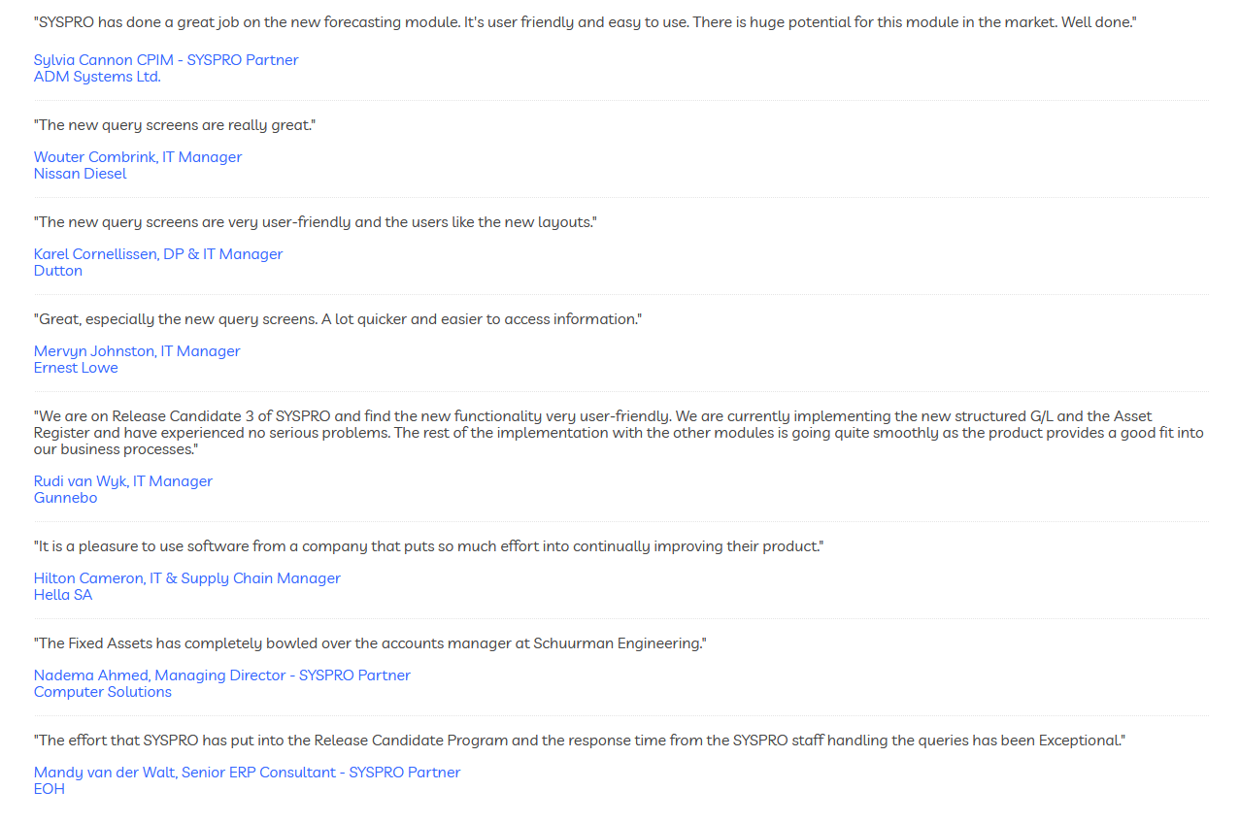This screenshot has height=823, width=1240.
Task: Open the Hella SA link
Action: point(63,595)
